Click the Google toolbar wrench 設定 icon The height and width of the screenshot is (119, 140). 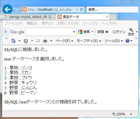point(131,32)
